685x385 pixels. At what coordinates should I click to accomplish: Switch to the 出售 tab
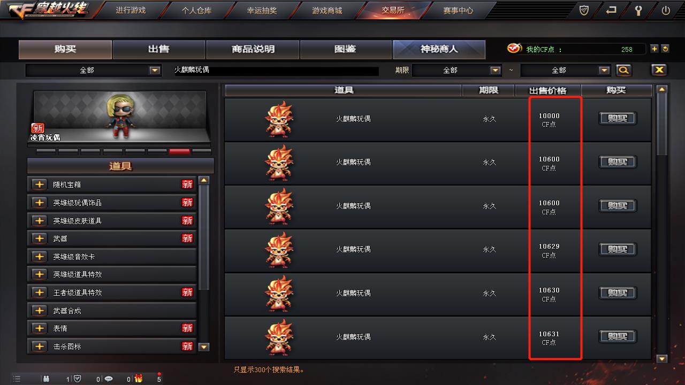159,49
